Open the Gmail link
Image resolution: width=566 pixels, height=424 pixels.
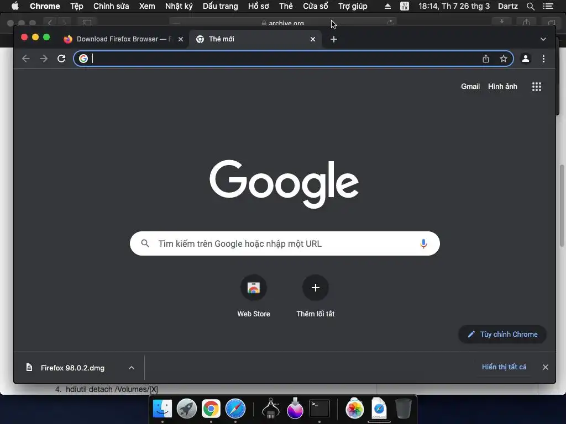470,87
